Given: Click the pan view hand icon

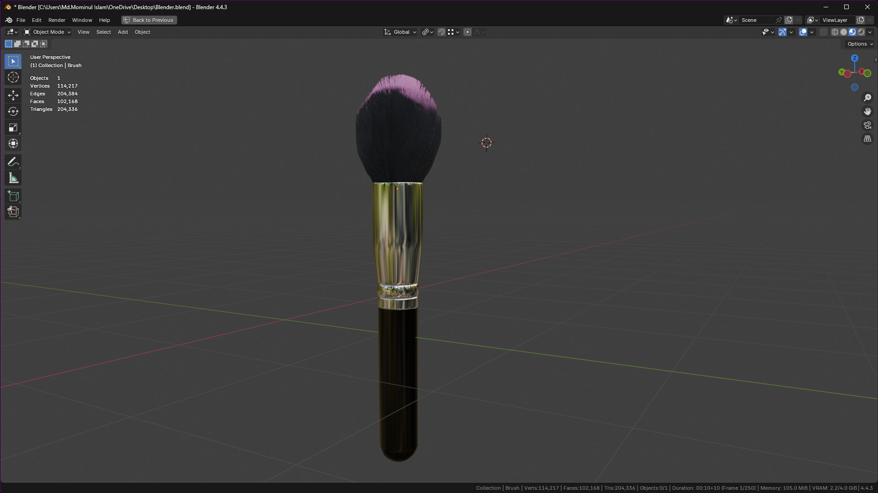Looking at the screenshot, I should point(867,111).
